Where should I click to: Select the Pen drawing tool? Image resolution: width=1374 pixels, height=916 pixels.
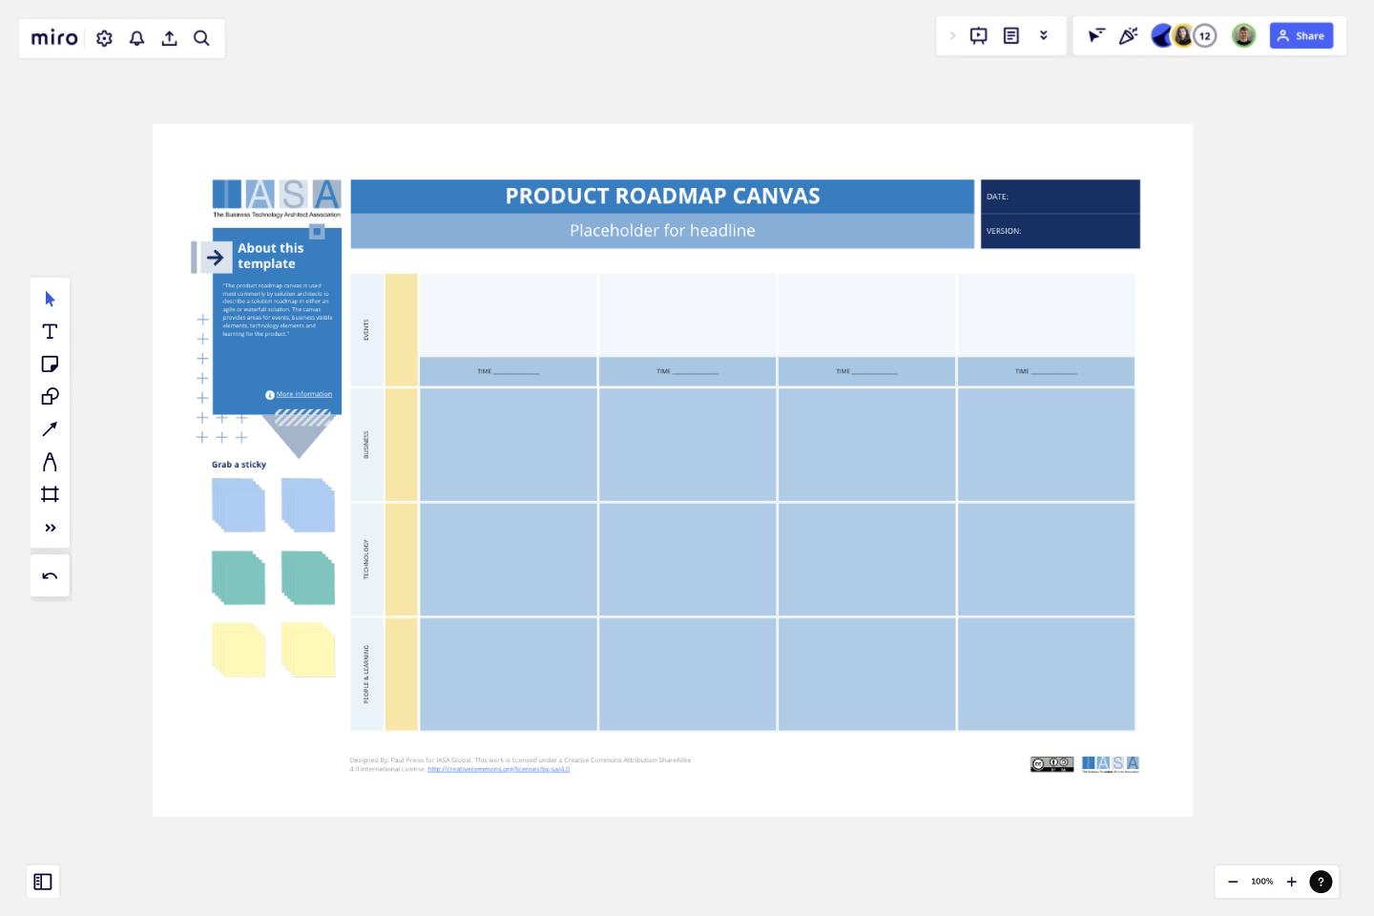[50, 461]
